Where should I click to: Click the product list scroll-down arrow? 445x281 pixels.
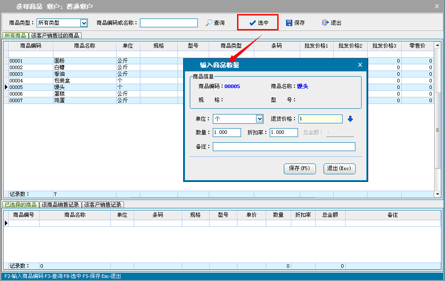[437, 194]
